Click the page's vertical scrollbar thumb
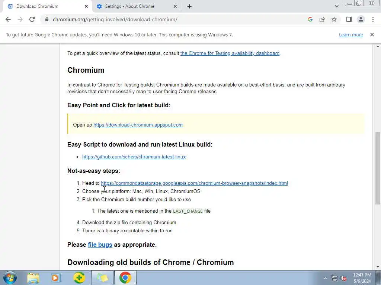Screen dimensions: 381x285 coord(378,168)
